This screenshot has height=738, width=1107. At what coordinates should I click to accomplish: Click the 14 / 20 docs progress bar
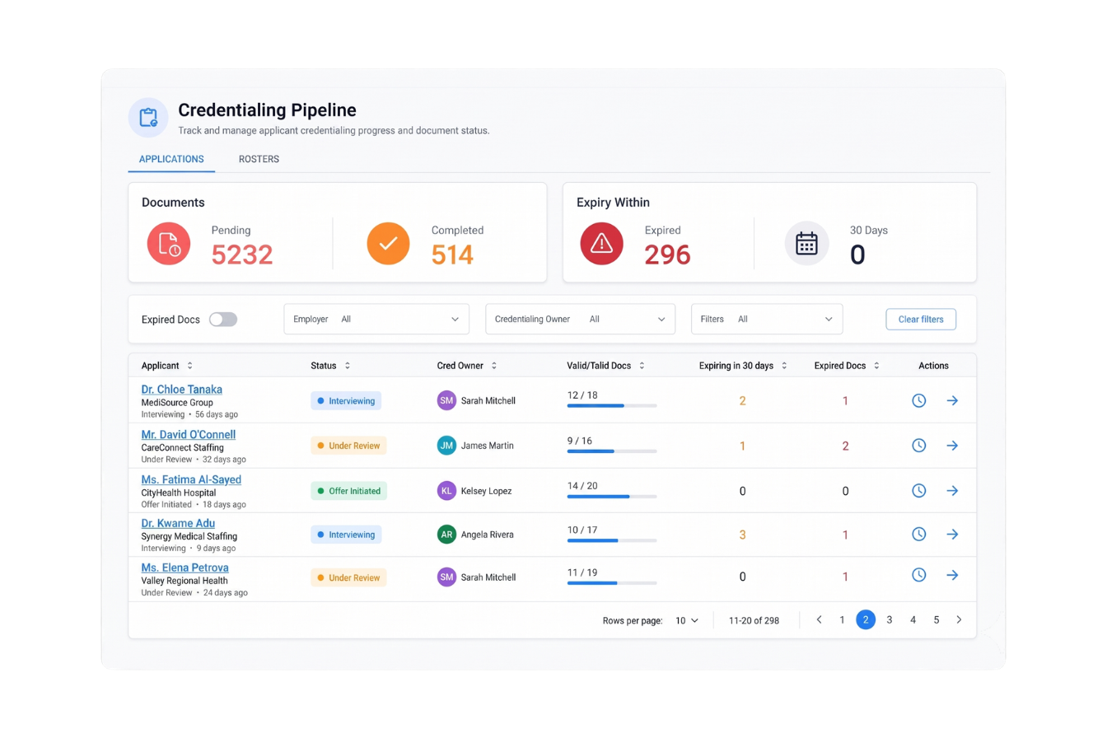pyautogui.click(x=612, y=497)
